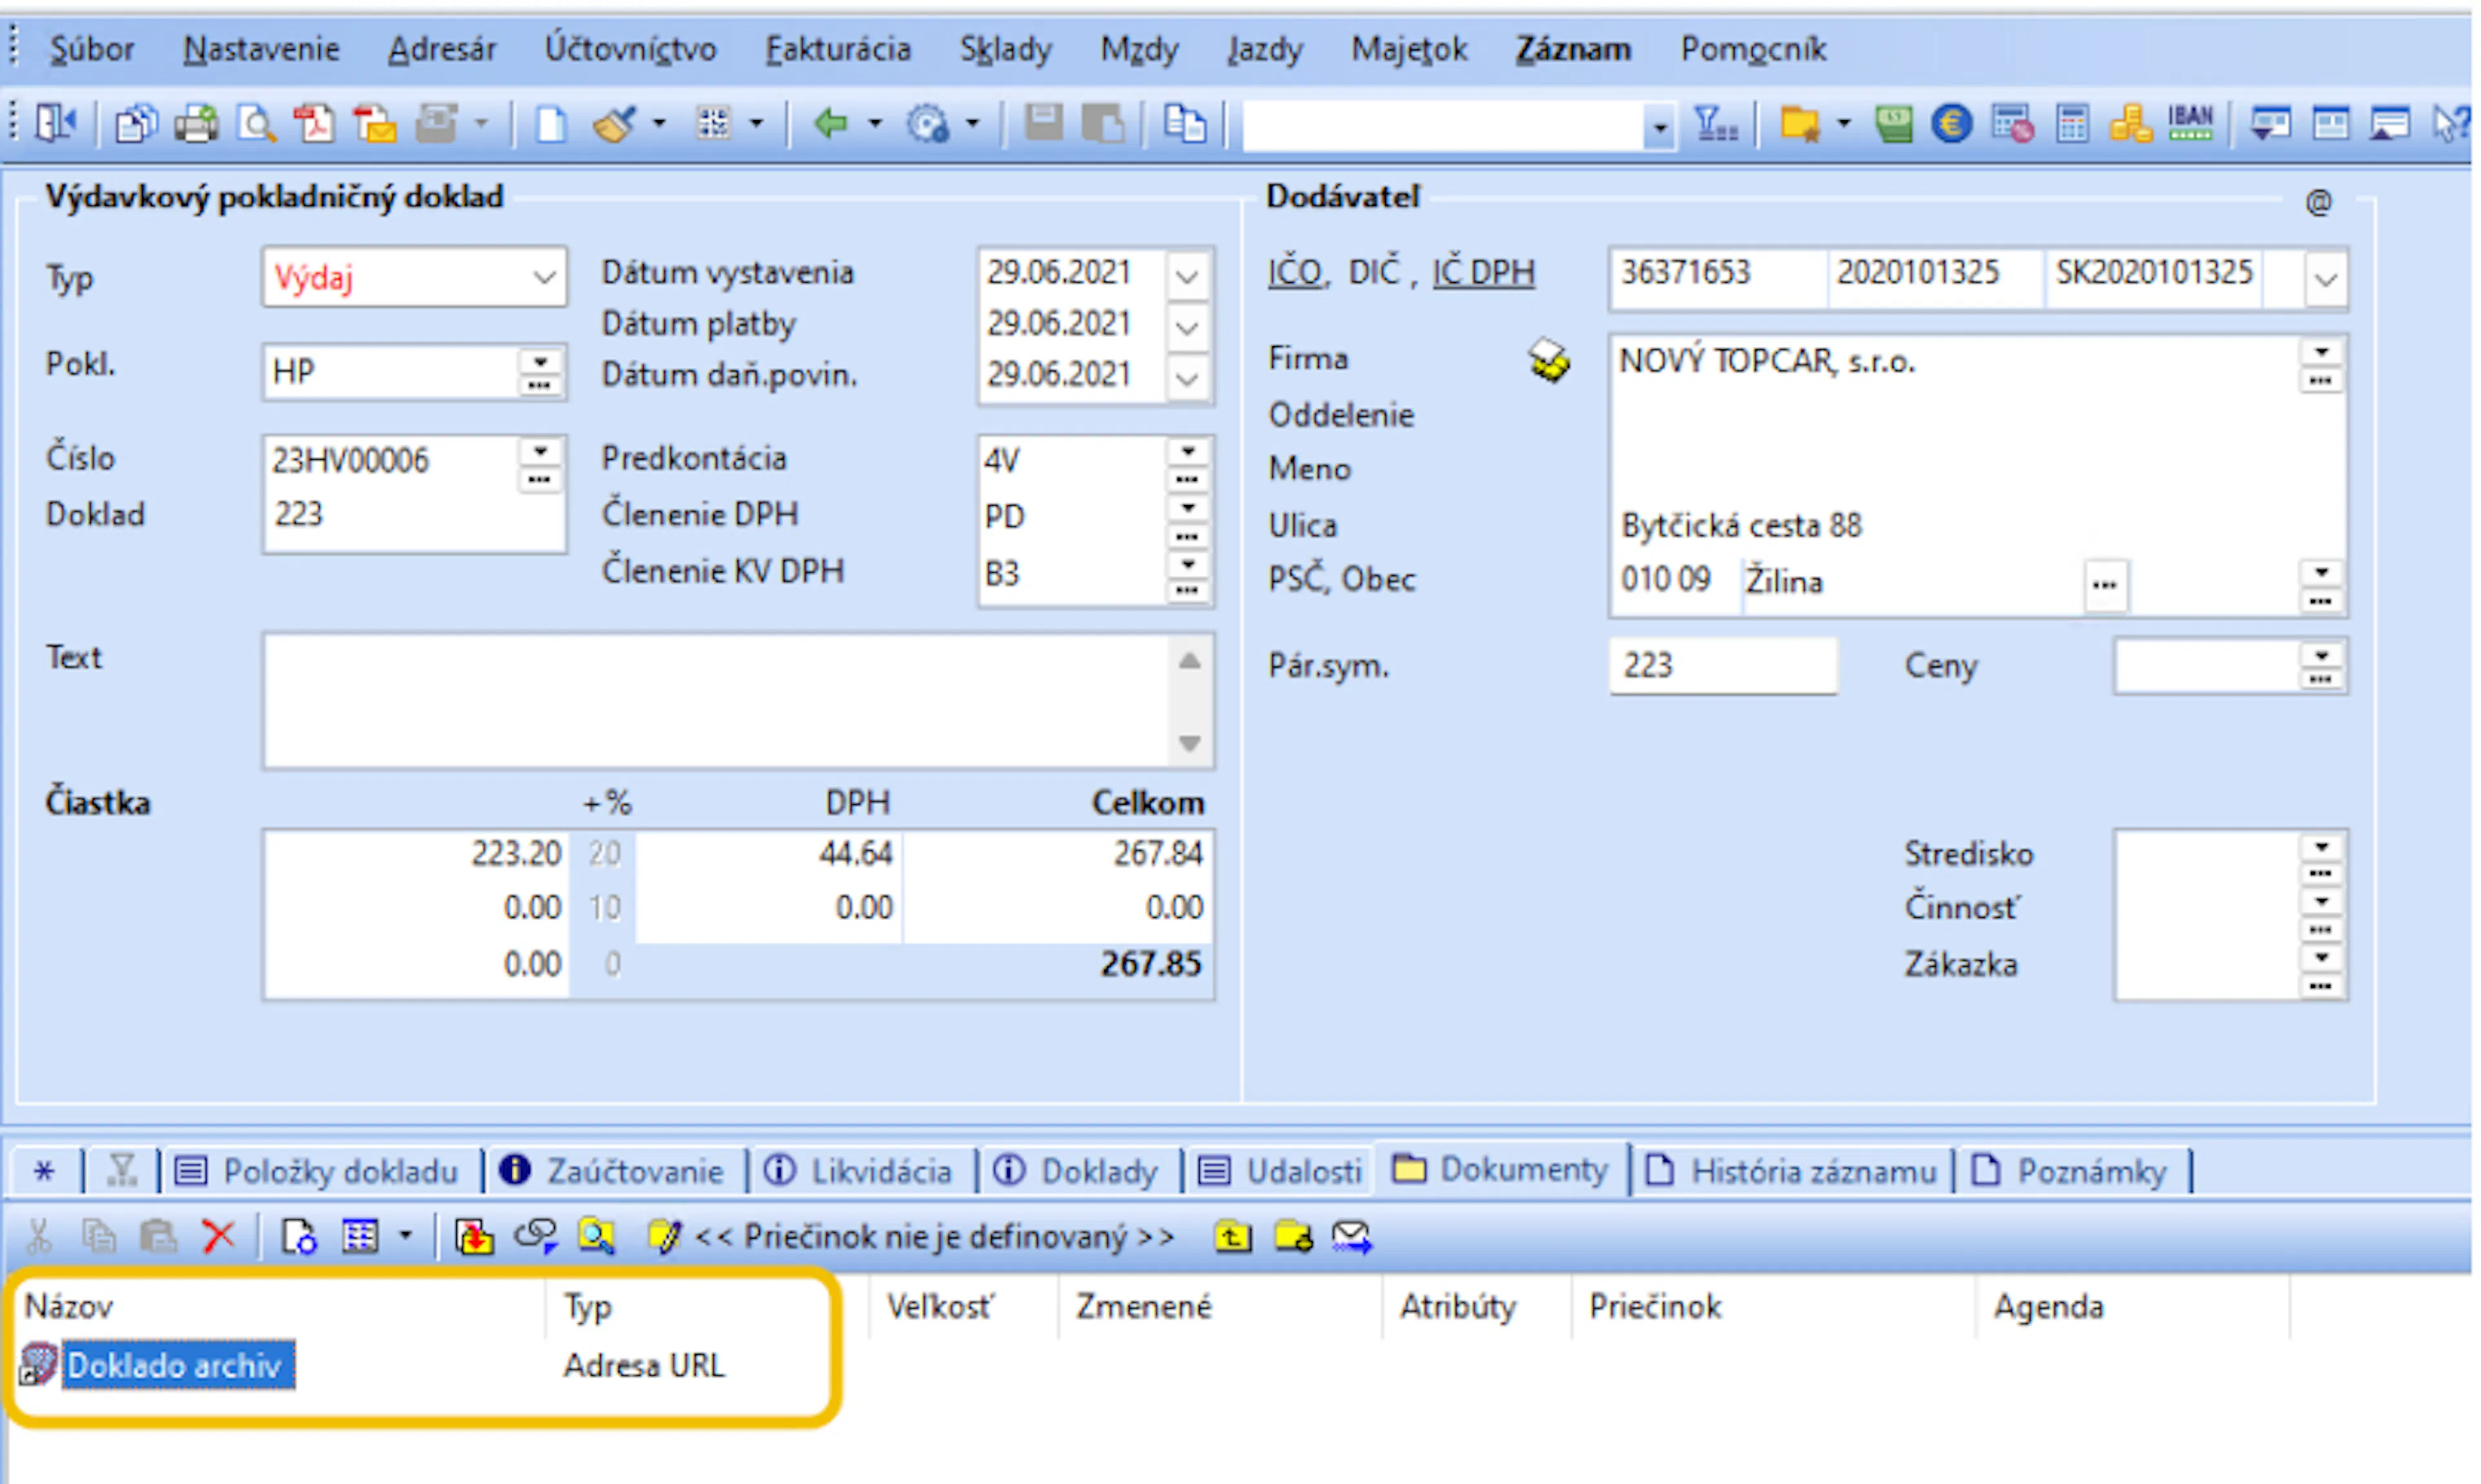Click the help question cursor icon
This screenshot has height=1484, width=2481.
point(2451,125)
